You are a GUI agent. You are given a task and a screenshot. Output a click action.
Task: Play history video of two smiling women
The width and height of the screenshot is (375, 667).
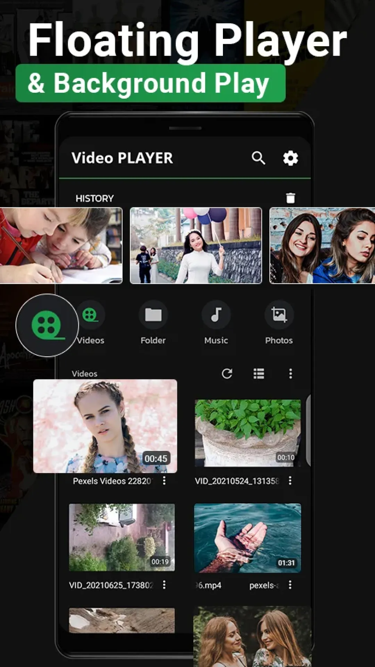click(322, 246)
